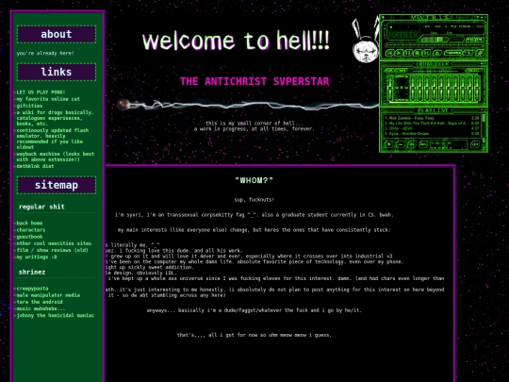Click the player balance slider
This screenshot has height=382, width=509.
click(x=457, y=40)
